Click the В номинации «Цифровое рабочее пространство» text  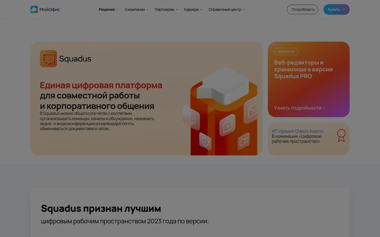click(297, 139)
